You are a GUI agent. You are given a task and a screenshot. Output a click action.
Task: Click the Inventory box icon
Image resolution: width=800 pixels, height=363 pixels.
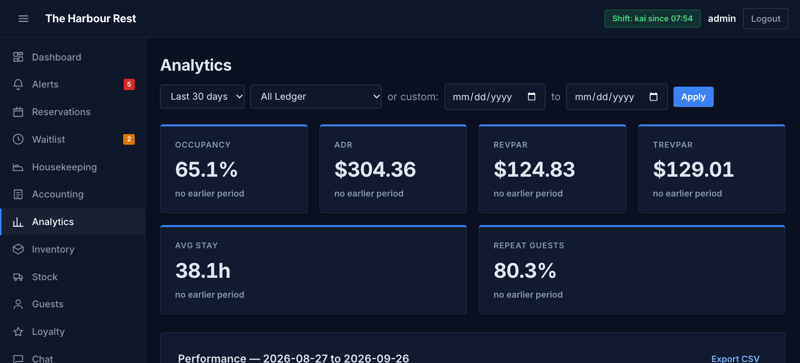click(18, 249)
